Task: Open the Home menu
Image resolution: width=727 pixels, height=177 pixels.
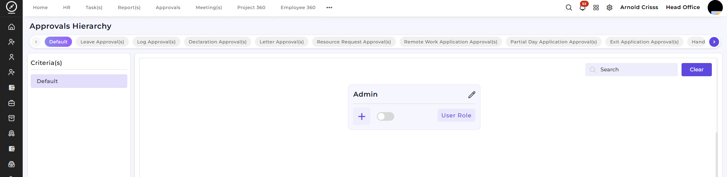Action: pyautogui.click(x=40, y=8)
